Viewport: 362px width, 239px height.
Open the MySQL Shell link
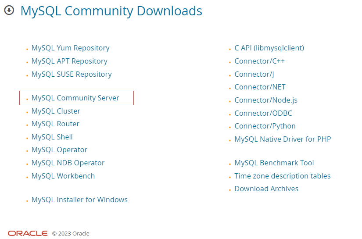click(x=52, y=137)
